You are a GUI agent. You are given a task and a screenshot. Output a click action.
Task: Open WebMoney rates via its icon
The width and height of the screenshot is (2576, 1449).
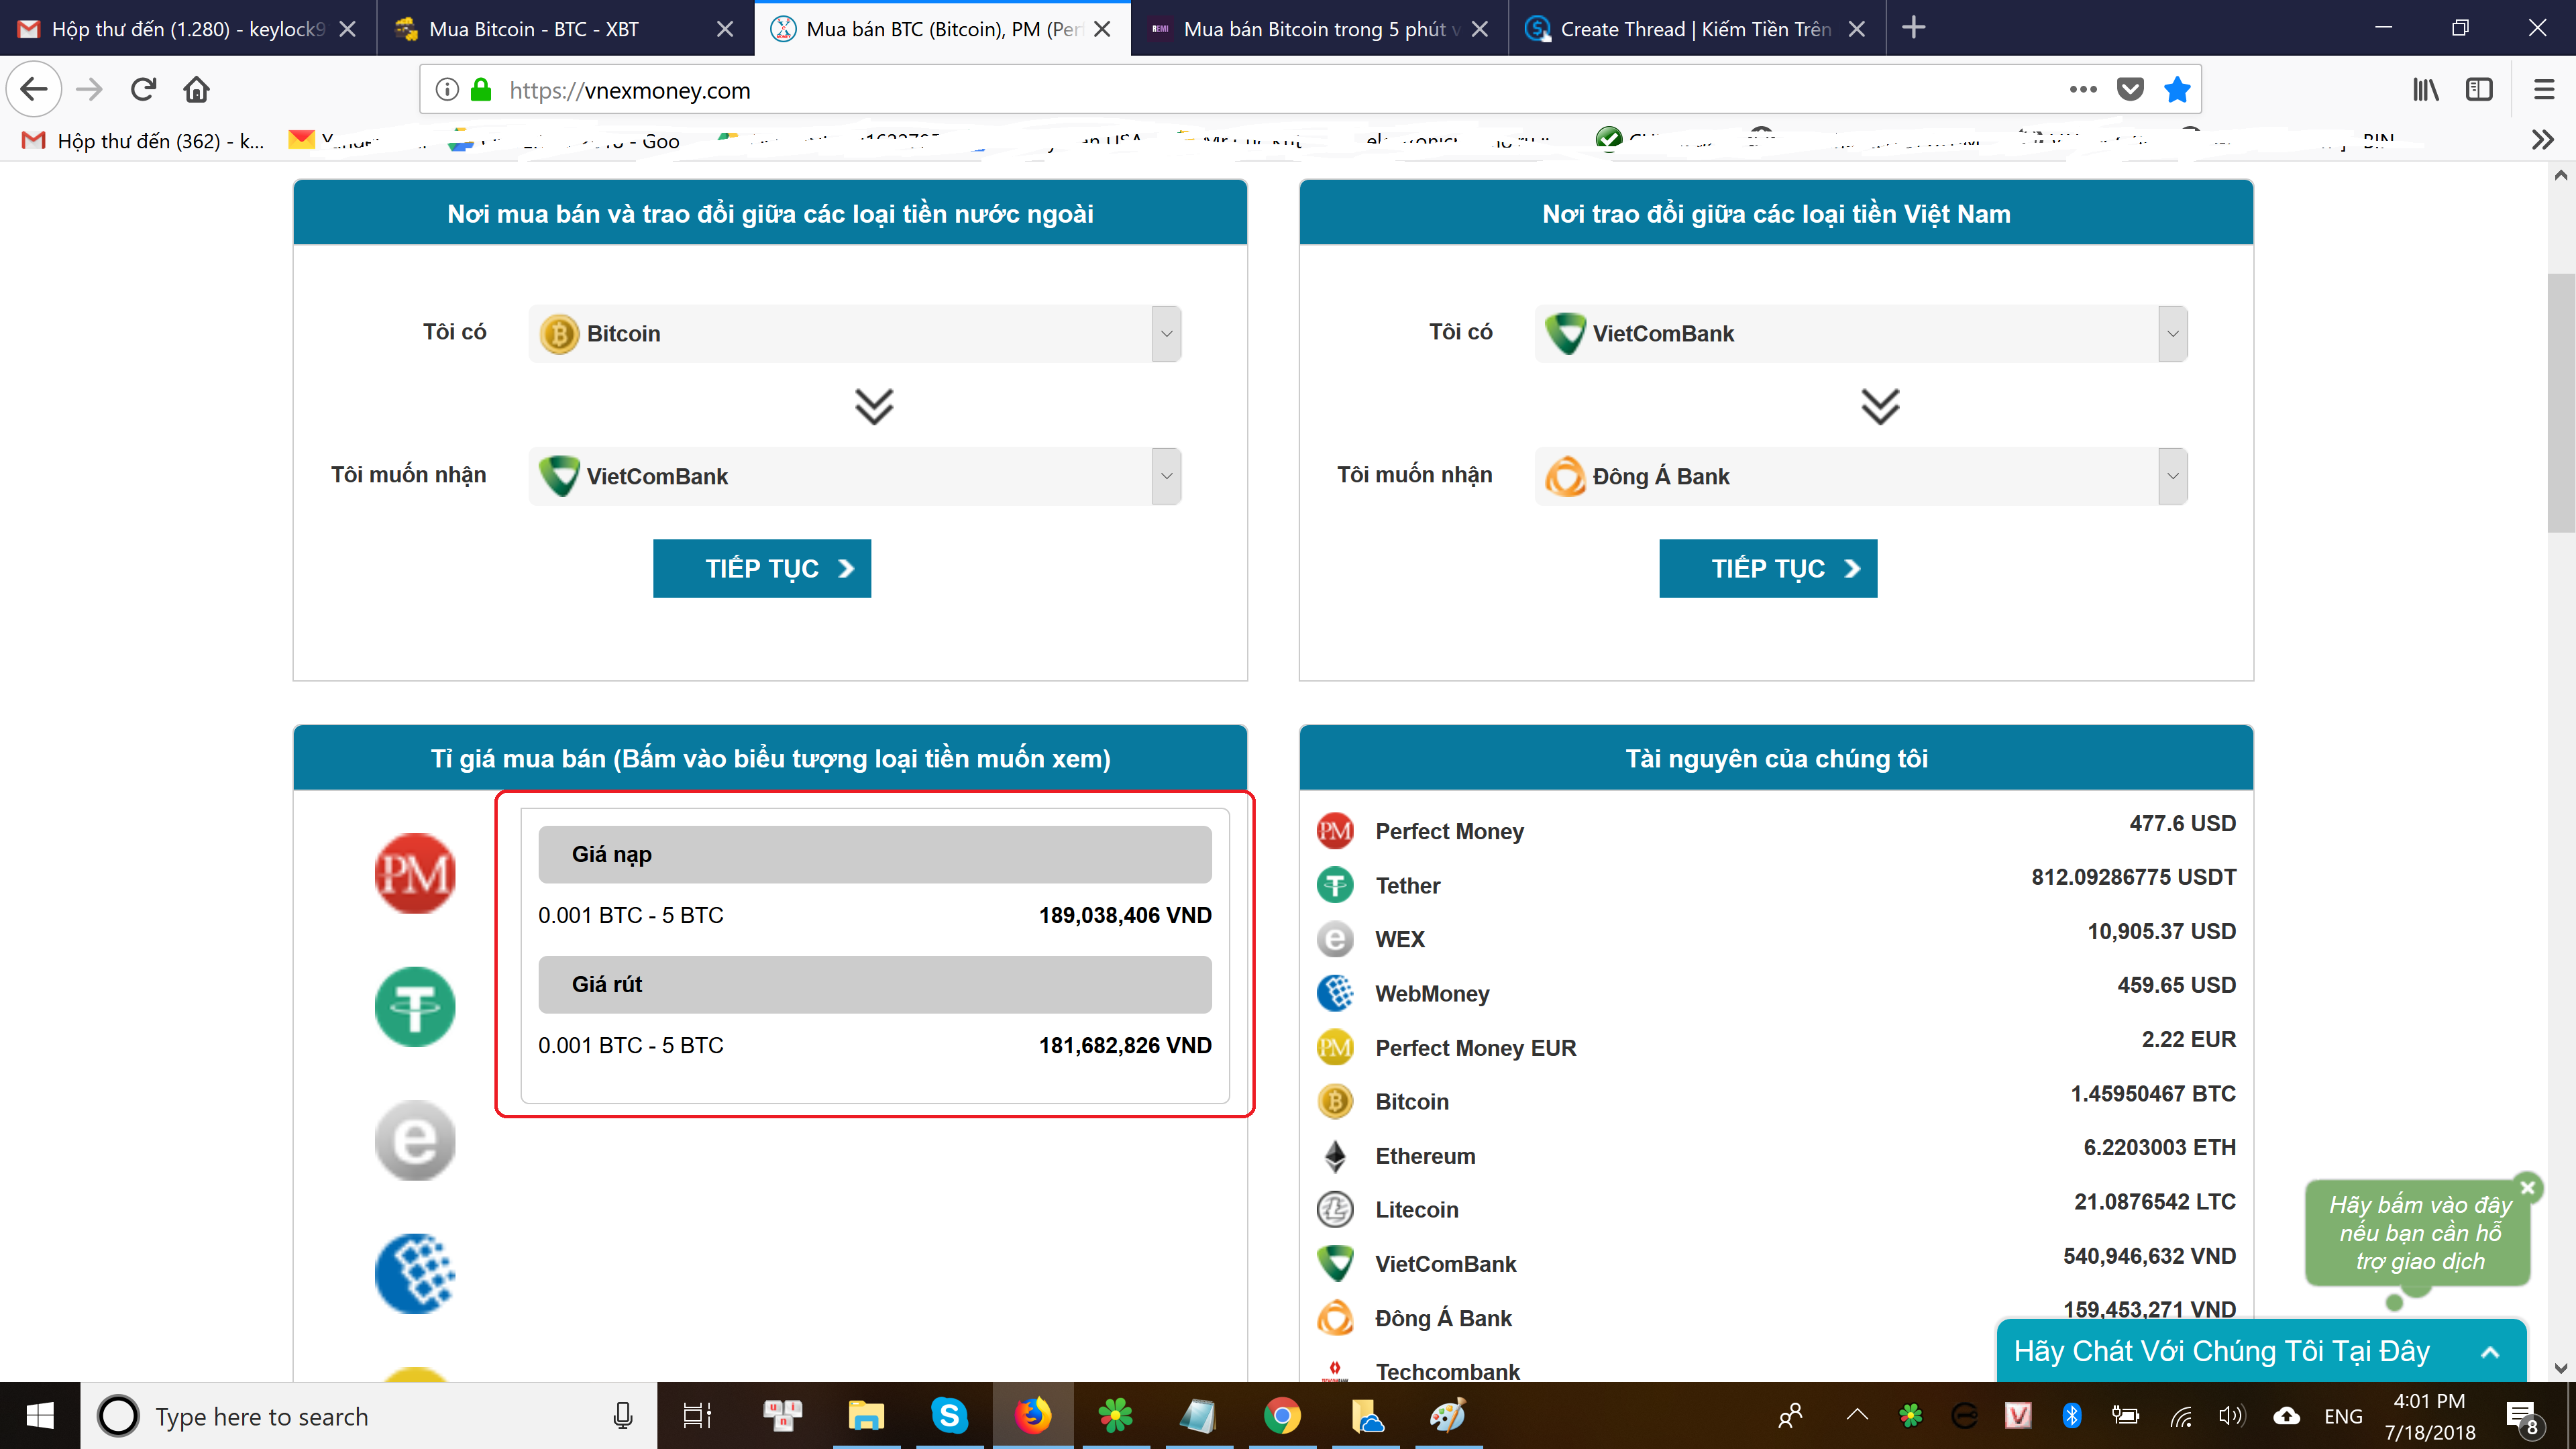[414, 1273]
